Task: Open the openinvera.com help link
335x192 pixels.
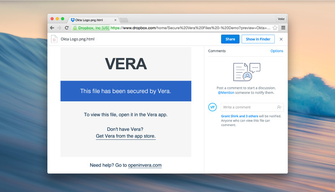Action: pos(144,165)
